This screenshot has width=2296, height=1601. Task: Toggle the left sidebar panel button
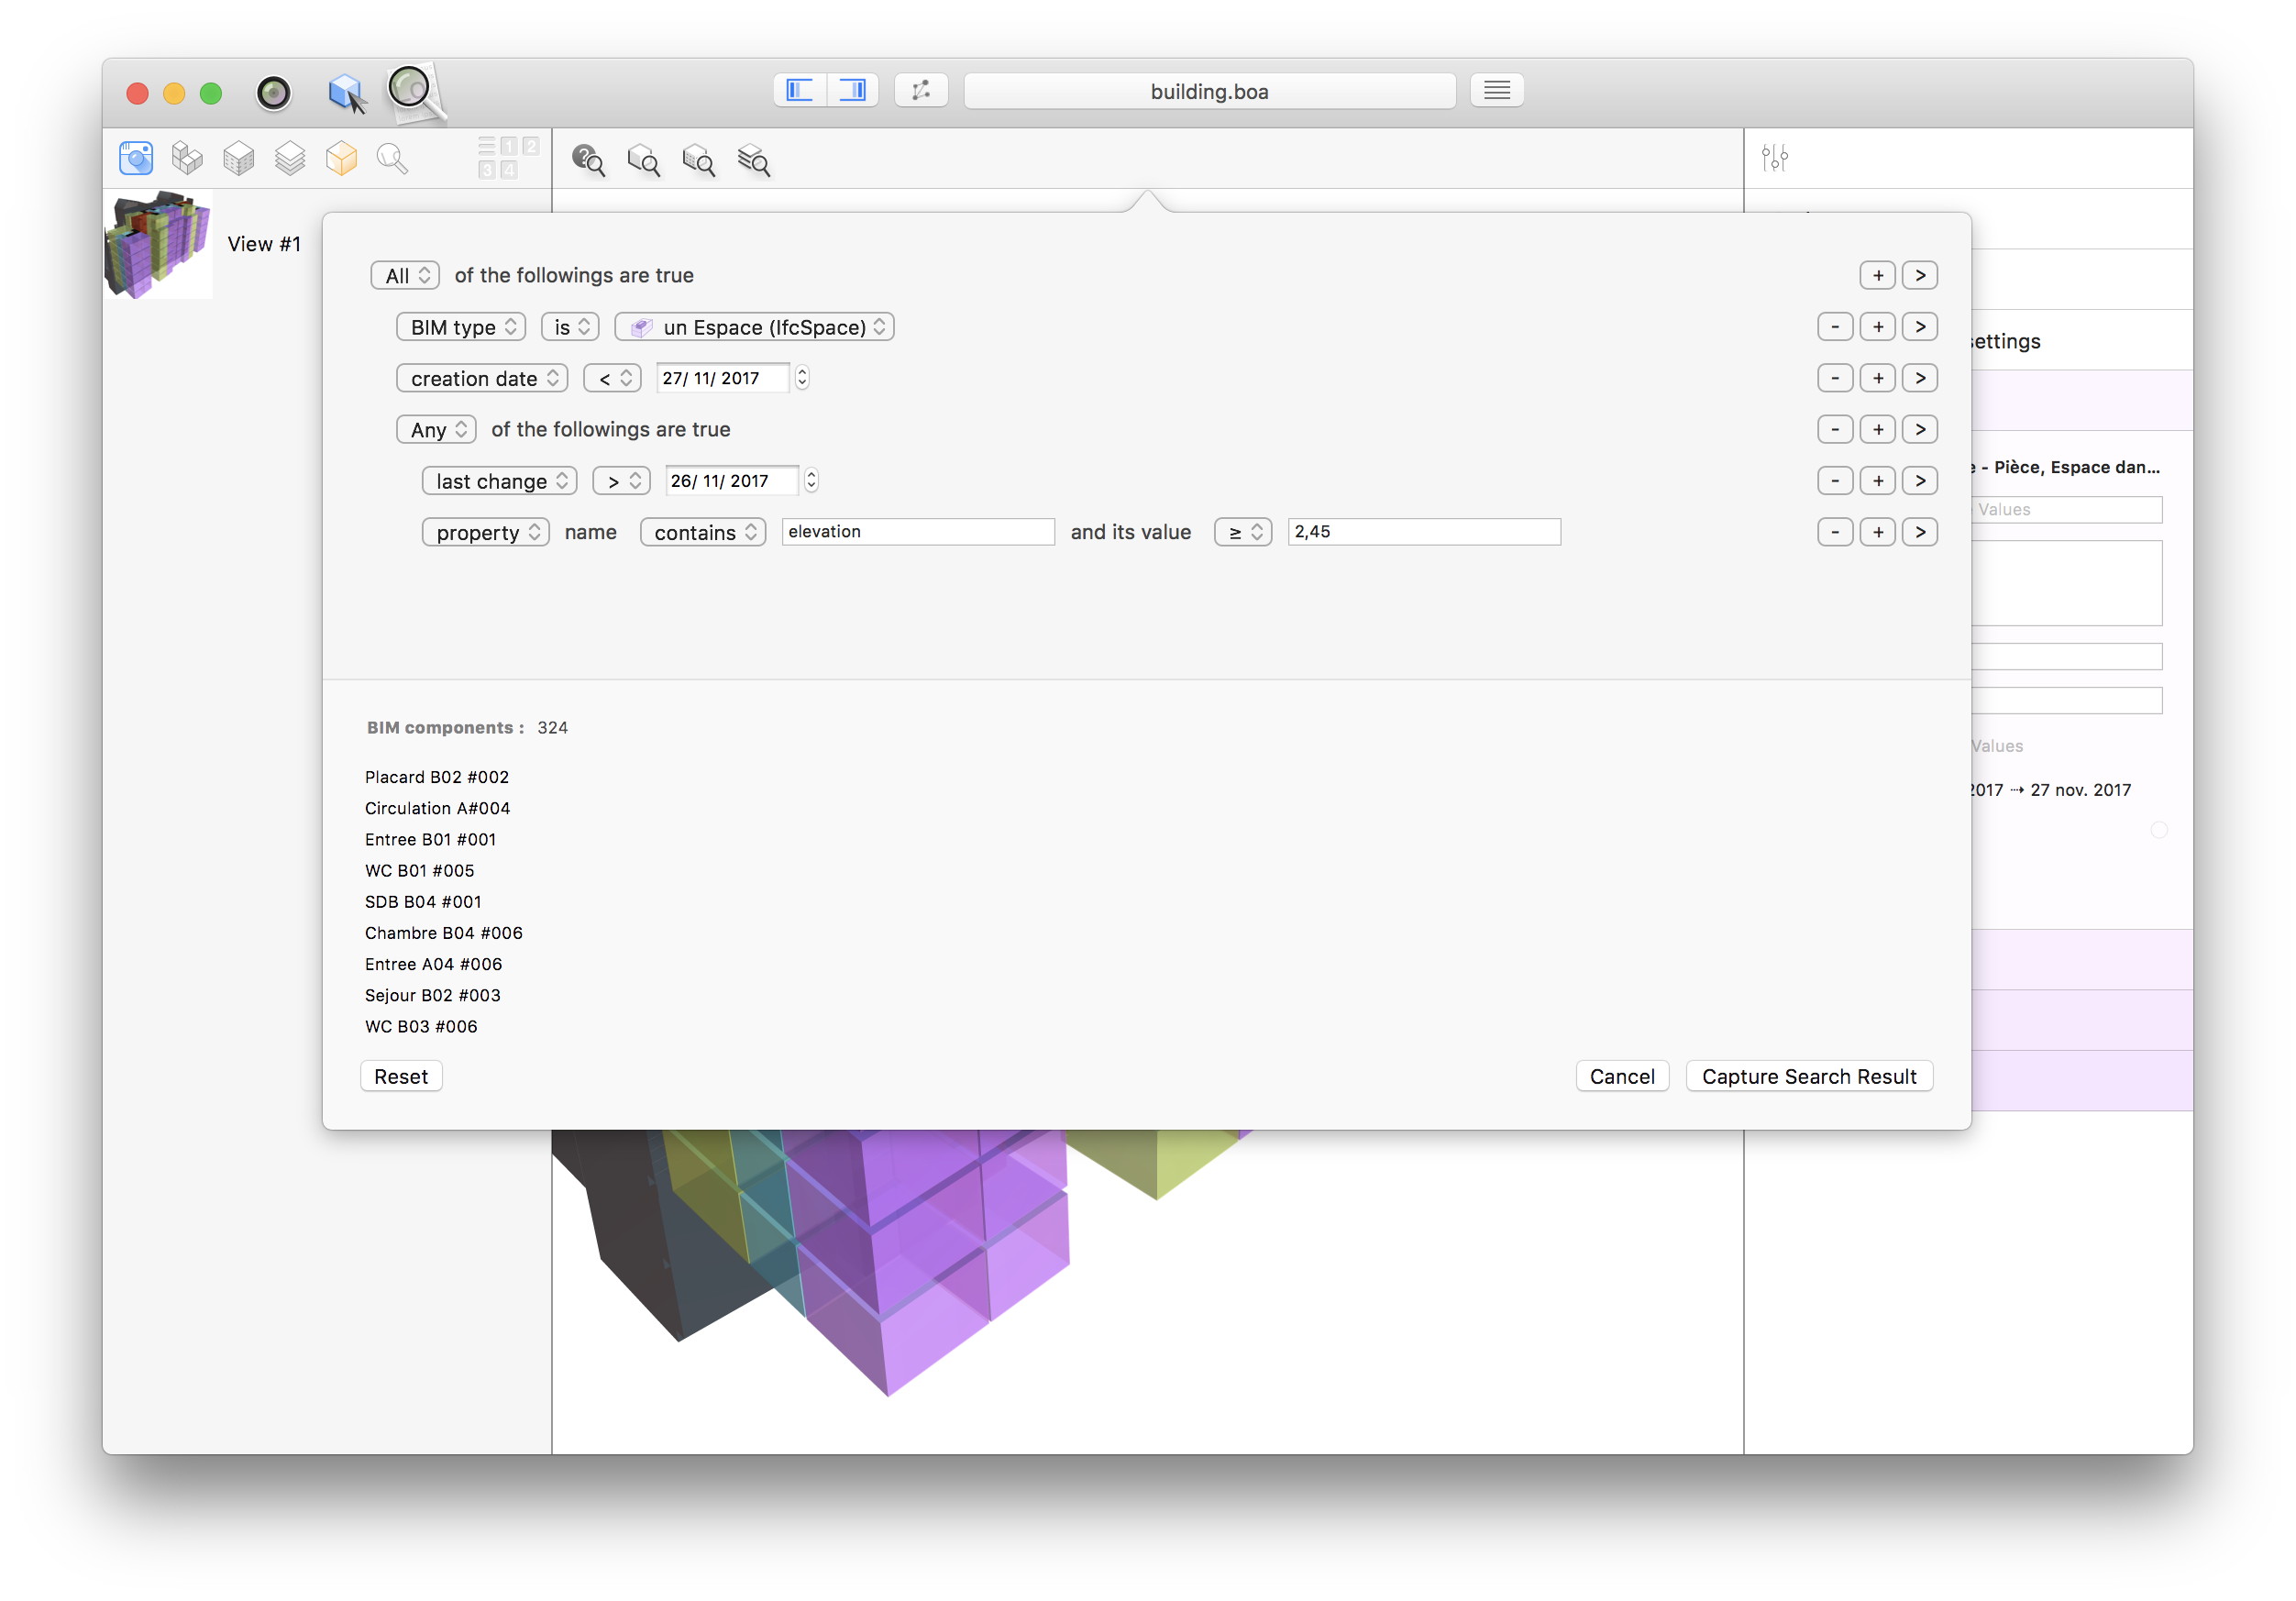(800, 90)
